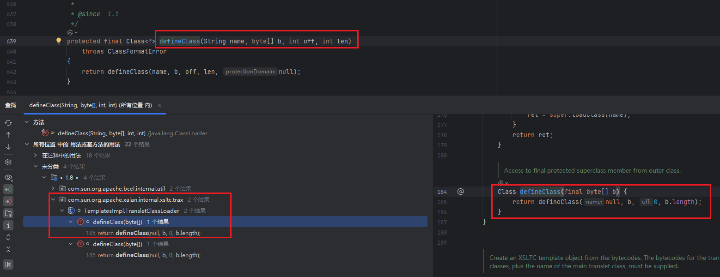Select the 查找 tool window label

pyautogui.click(x=11, y=105)
